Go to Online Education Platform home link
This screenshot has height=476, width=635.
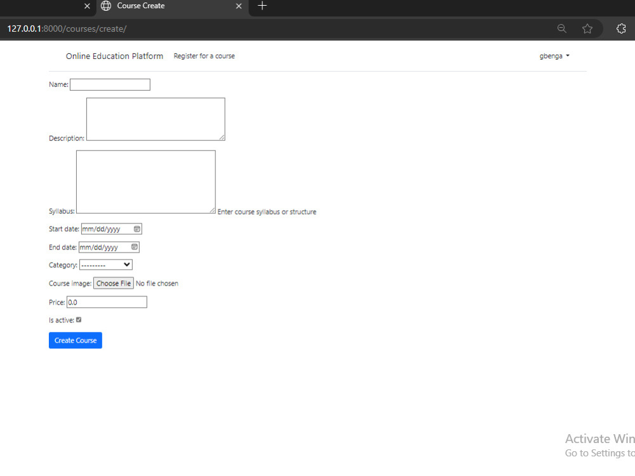[114, 56]
